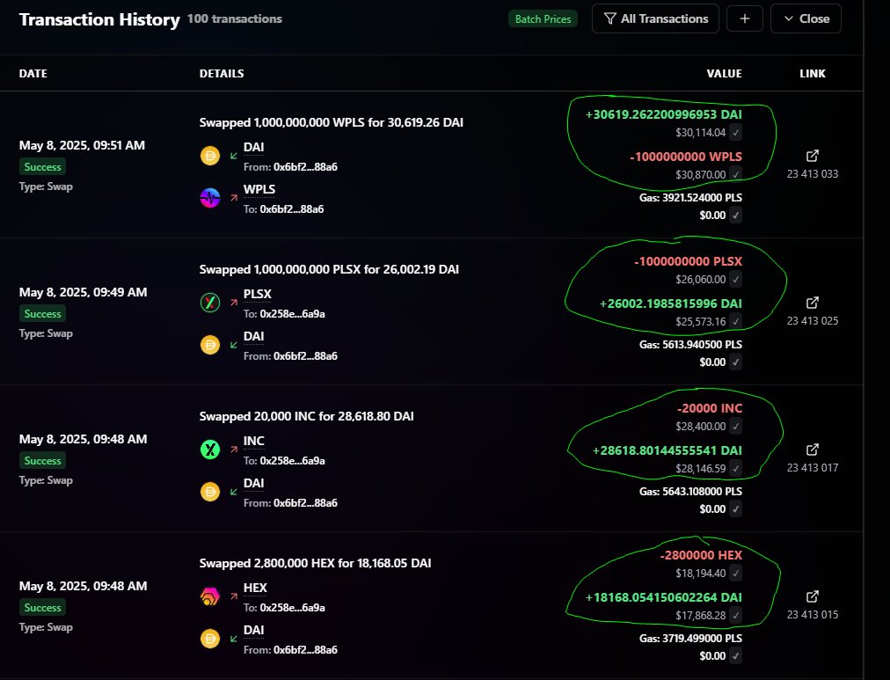
Task: Open block number 23 413 033
Action: [x=813, y=173]
